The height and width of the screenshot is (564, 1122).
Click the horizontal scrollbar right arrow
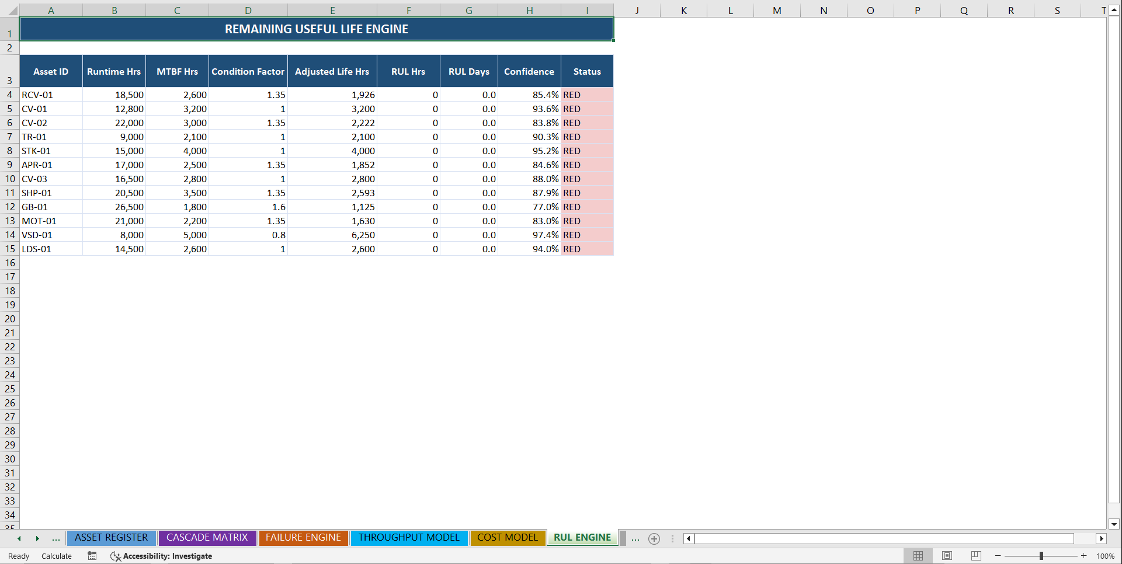click(x=1102, y=538)
